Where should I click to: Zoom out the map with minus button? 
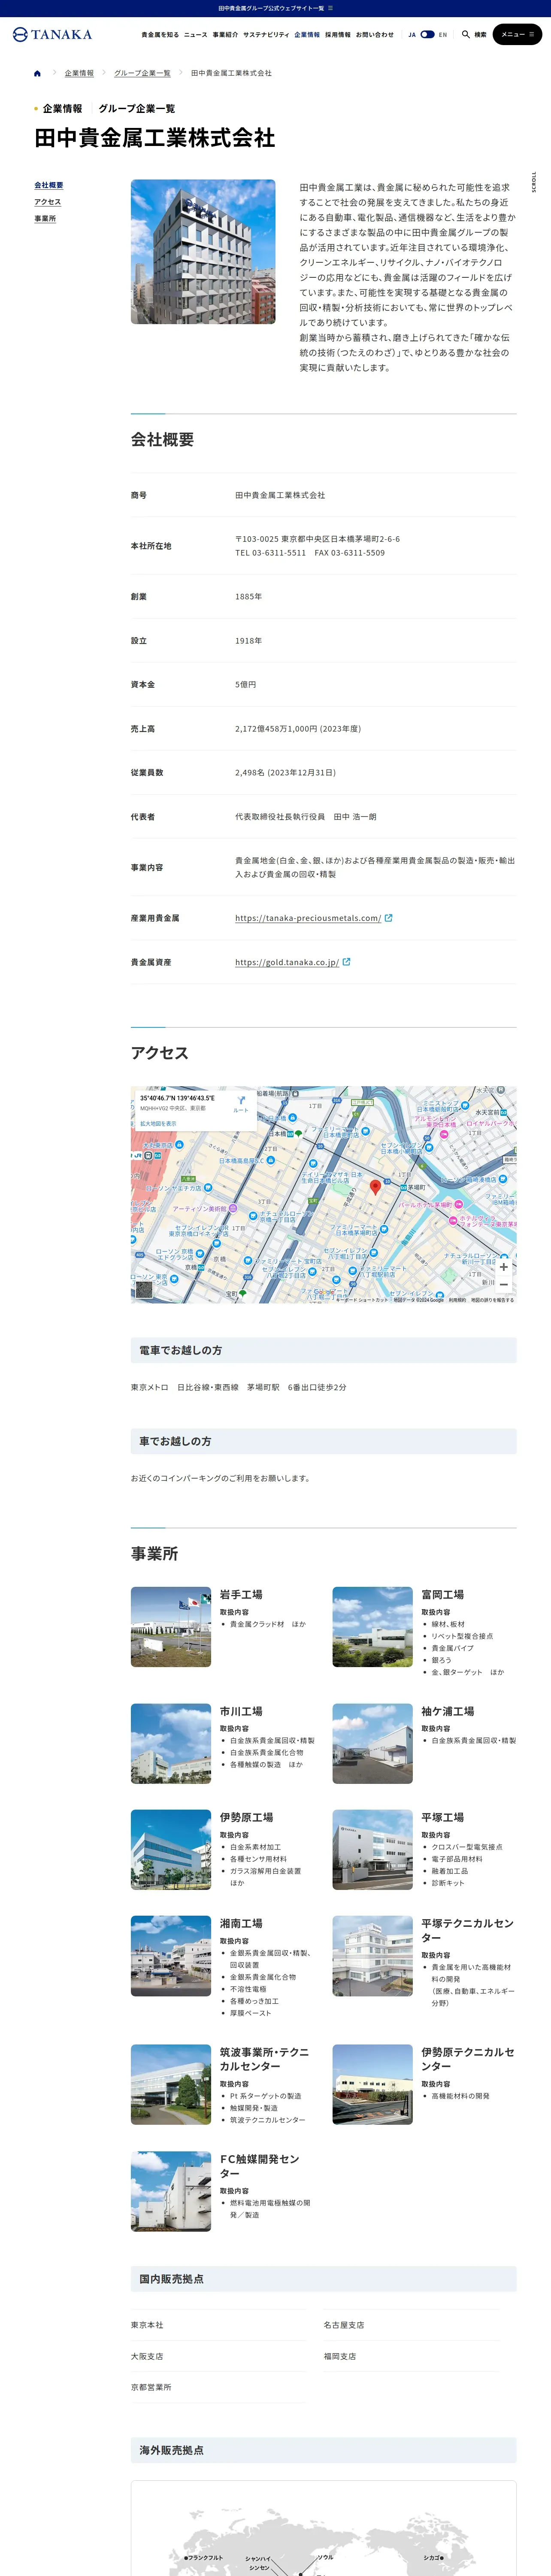coord(503,1284)
